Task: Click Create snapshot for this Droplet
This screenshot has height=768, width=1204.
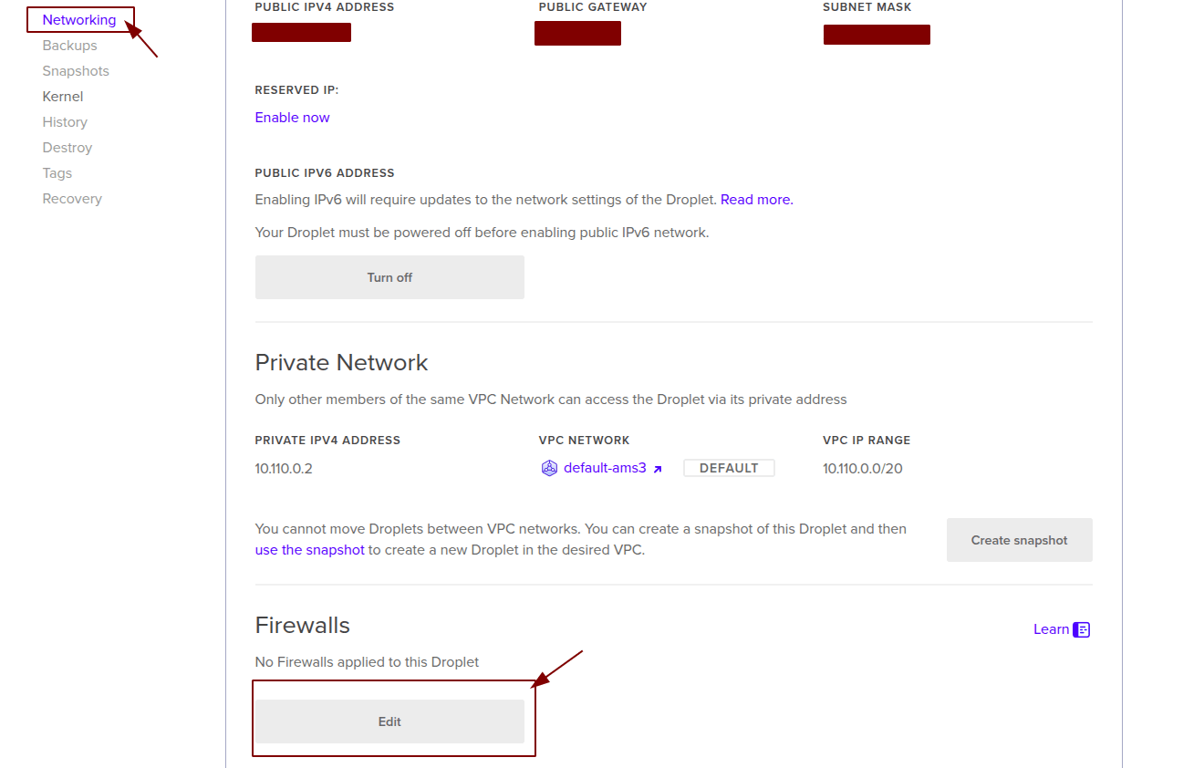Action: 1019,539
